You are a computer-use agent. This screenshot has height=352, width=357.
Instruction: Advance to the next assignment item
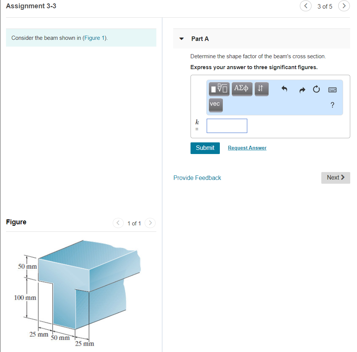344,6
